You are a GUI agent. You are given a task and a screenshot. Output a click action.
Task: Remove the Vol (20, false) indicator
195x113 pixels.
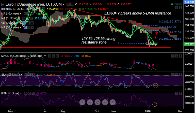coord(32,23)
